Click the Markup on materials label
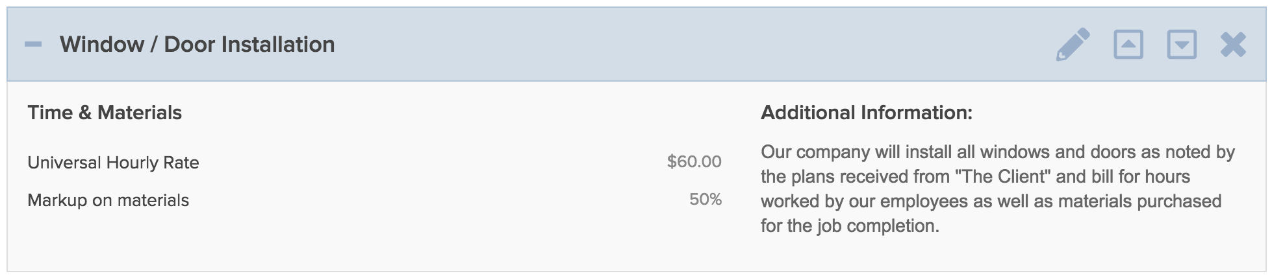This screenshot has height=276, width=1272. [x=108, y=200]
